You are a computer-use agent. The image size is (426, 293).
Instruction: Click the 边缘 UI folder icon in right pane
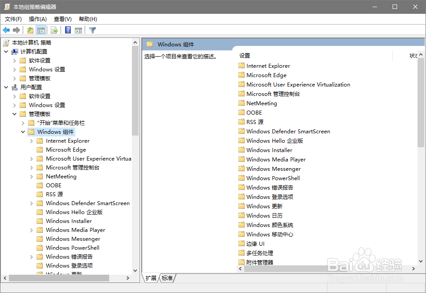242,243
